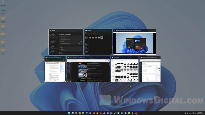This screenshot has height=115, width=205.
Task: Click the clock in the system tray
Action: pyautogui.click(x=199, y=113)
